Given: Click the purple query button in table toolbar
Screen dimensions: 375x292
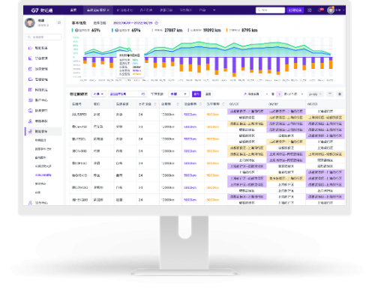Looking at the screenshot, I should 196,94.
